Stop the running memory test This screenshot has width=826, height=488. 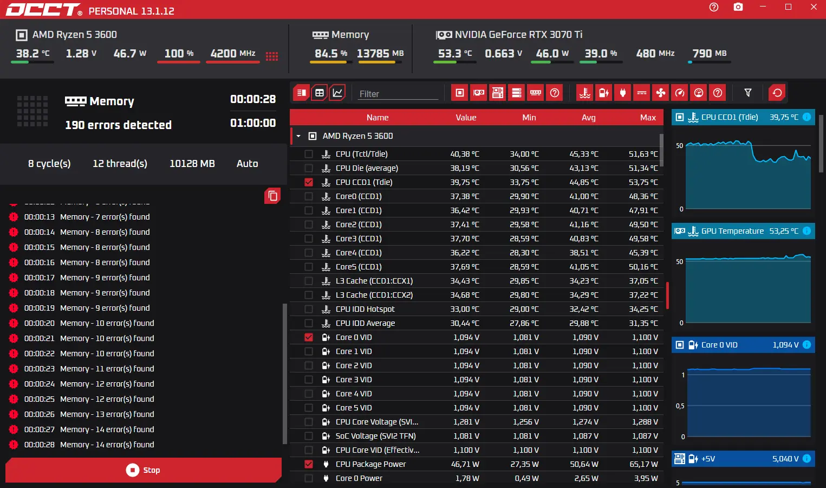pos(144,470)
